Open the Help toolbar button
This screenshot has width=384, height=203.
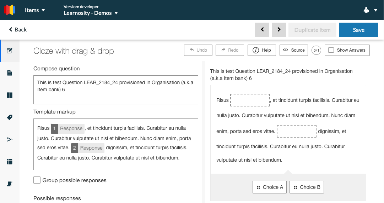pos(262,50)
